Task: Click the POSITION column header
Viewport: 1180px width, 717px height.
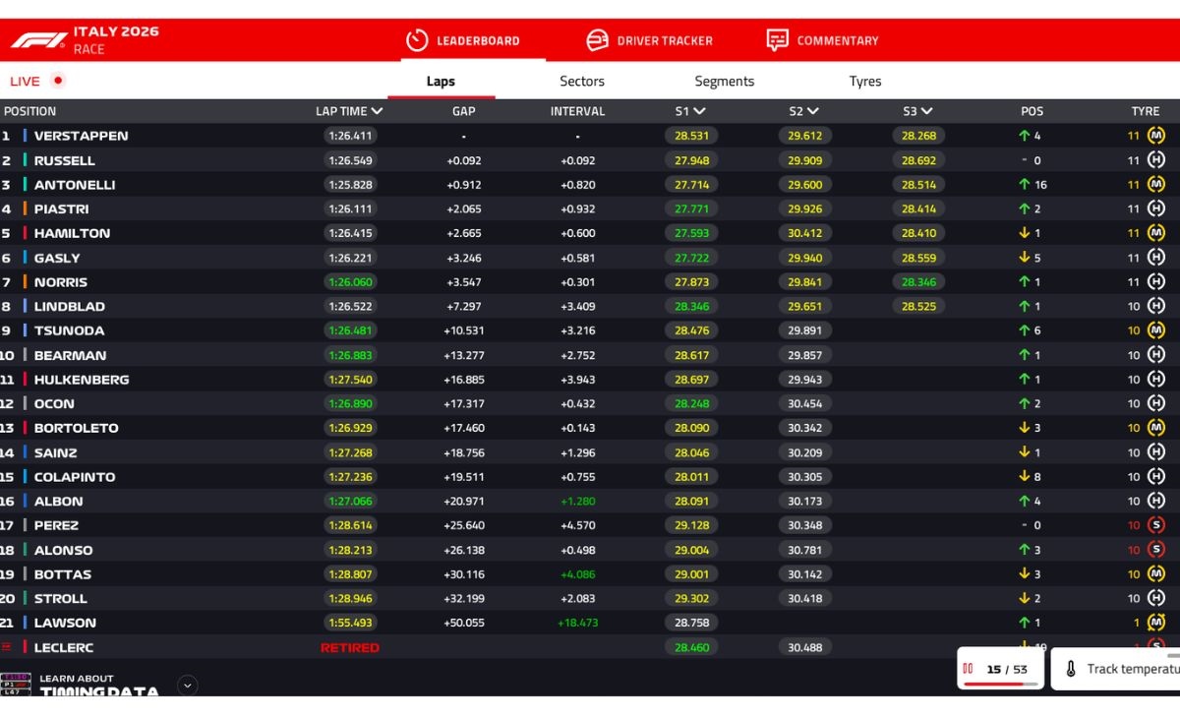Action: (29, 111)
